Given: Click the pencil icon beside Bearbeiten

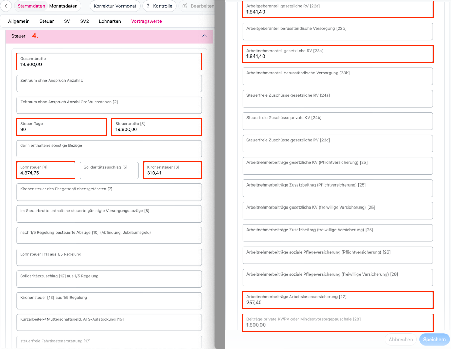Looking at the screenshot, I should coord(185,6).
